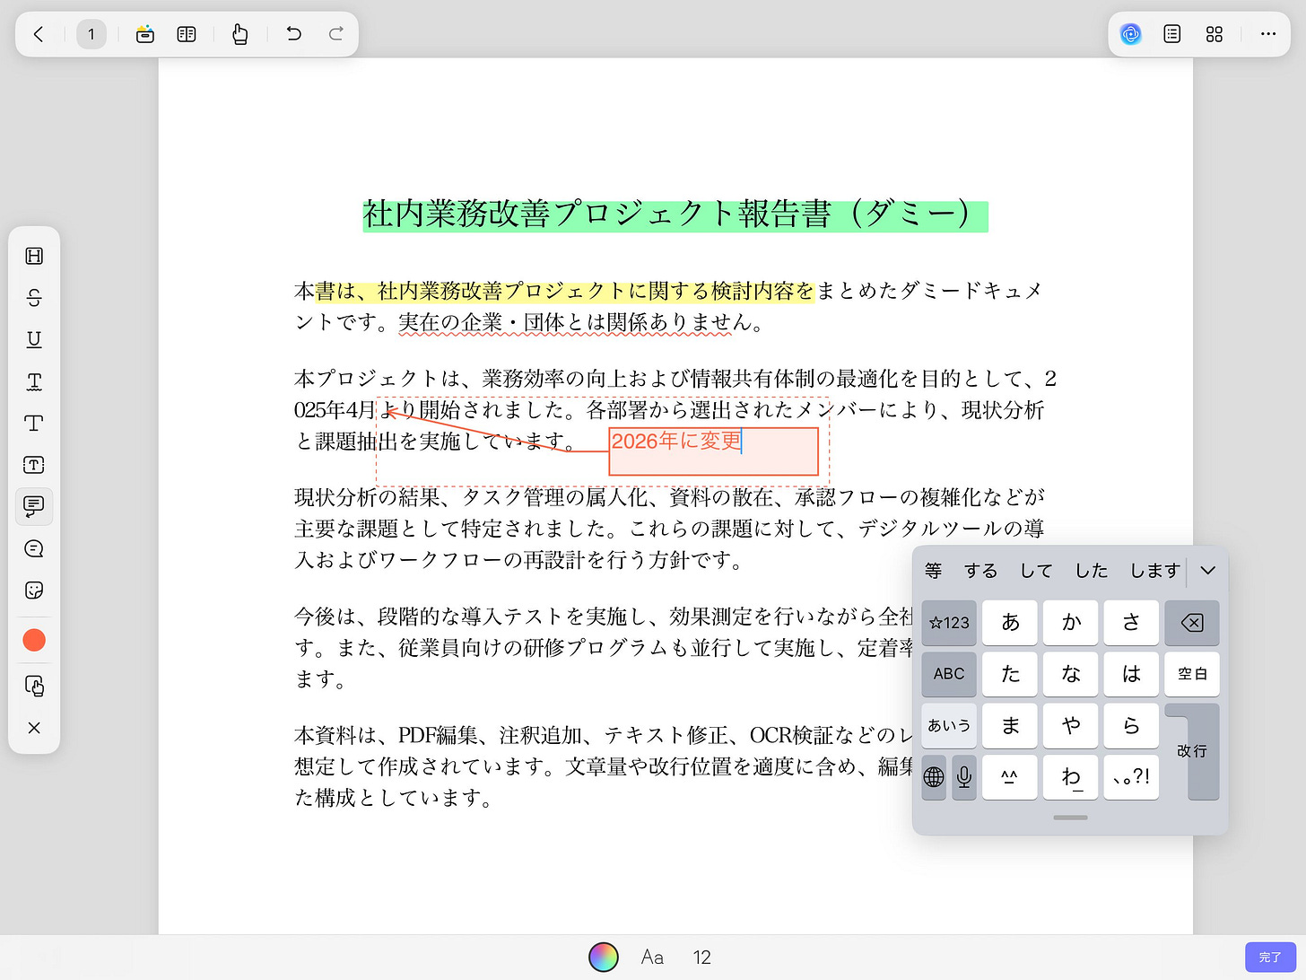Undo the last edit
1306x980 pixels.
click(292, 33)
